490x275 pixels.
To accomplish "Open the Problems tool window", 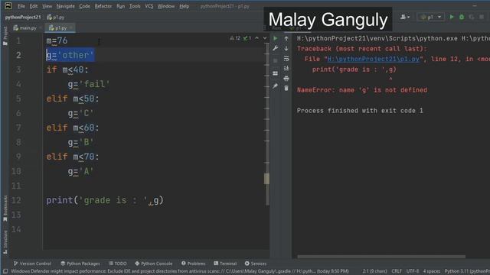I will 193,264.
